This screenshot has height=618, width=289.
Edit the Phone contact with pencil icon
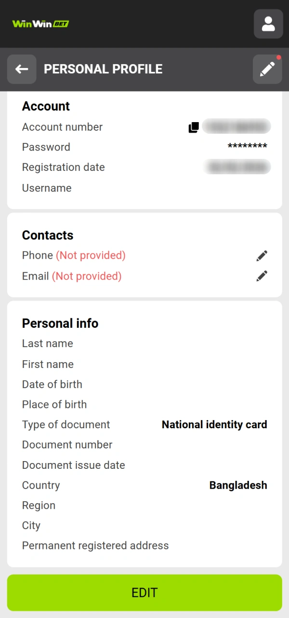click(x=262, y=256)
